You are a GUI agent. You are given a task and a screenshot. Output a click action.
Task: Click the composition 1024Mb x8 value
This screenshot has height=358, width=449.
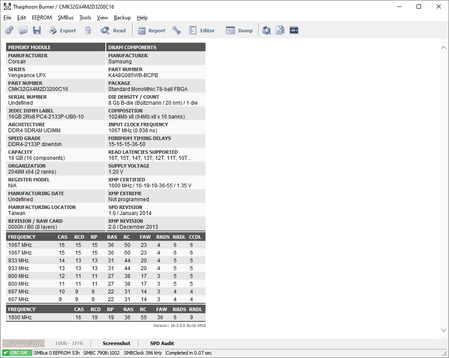click(x=147, y=117)
